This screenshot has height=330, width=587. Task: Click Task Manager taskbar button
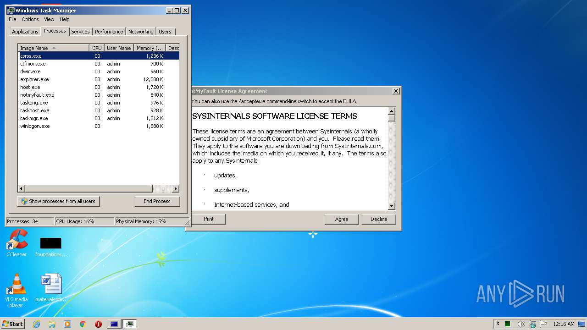coord(130,324)
